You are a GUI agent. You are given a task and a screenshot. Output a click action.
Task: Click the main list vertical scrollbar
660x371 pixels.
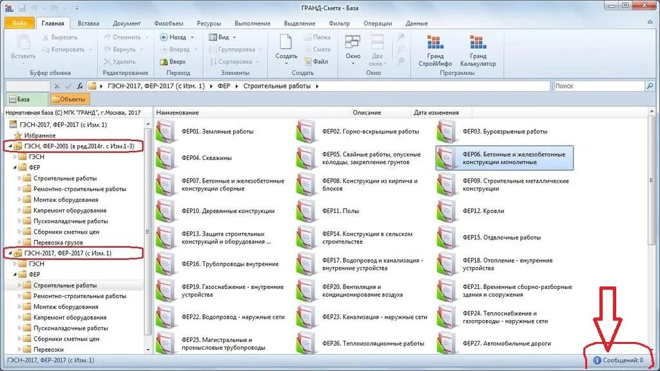click(652, 181)
